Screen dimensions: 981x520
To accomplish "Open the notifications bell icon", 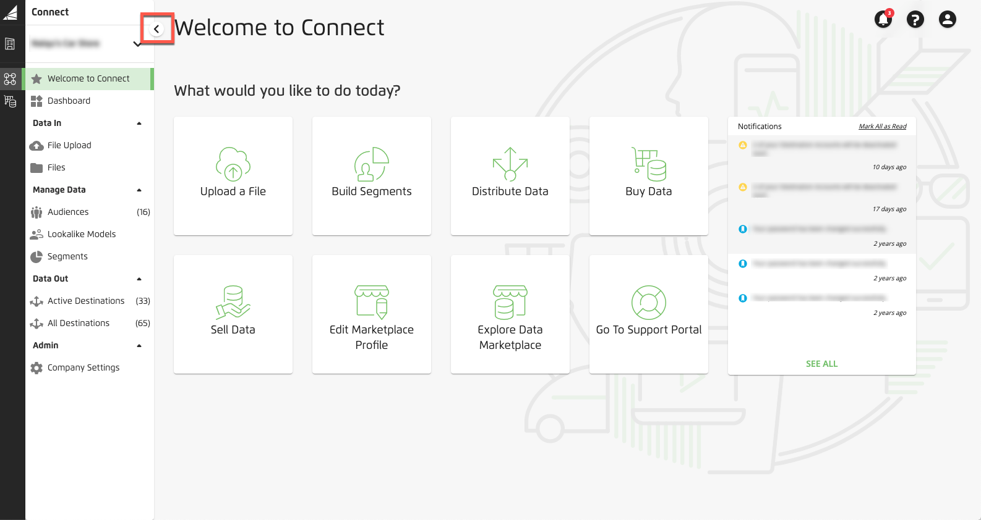I will (x=883, y=20).
